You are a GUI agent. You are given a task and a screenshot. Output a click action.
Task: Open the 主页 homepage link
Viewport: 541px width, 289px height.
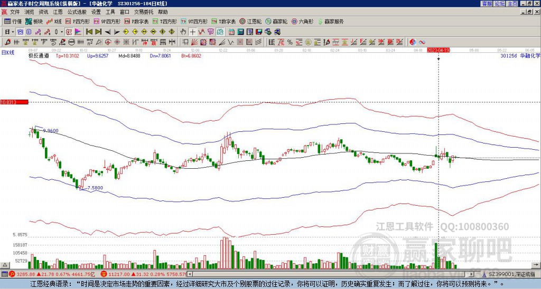[512, 4]
